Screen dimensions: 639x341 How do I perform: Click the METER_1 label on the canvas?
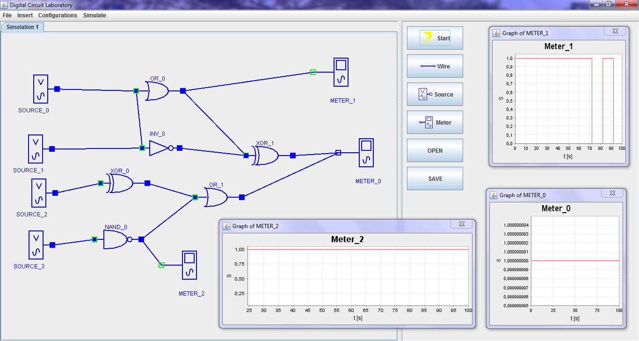click(343, 101)
